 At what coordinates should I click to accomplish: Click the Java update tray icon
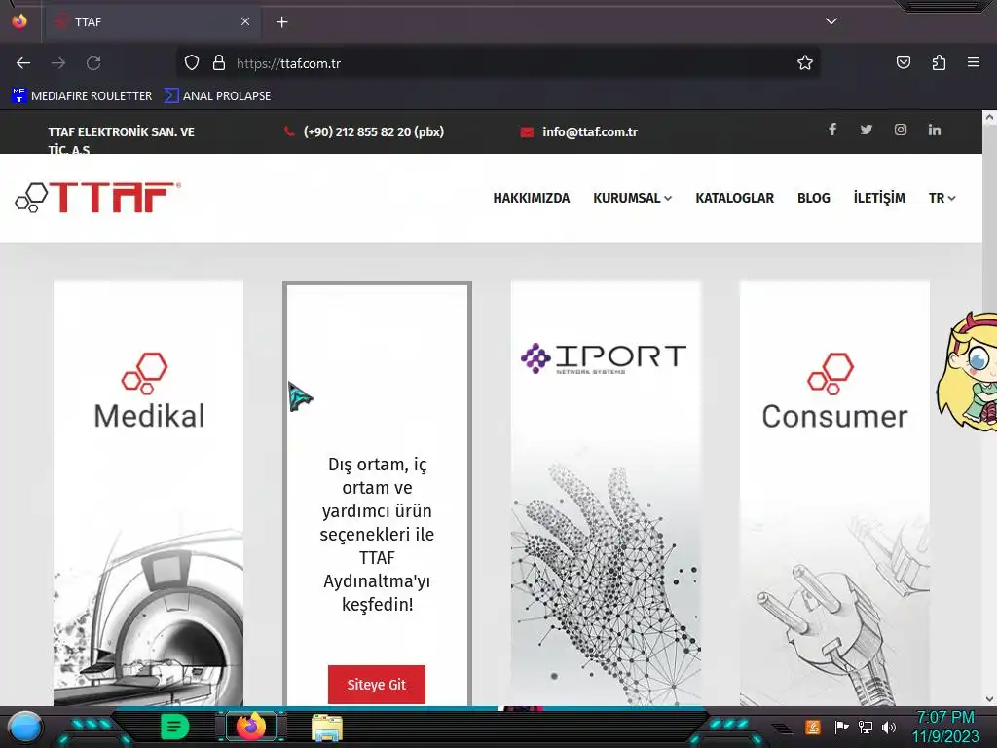[813, 727]
